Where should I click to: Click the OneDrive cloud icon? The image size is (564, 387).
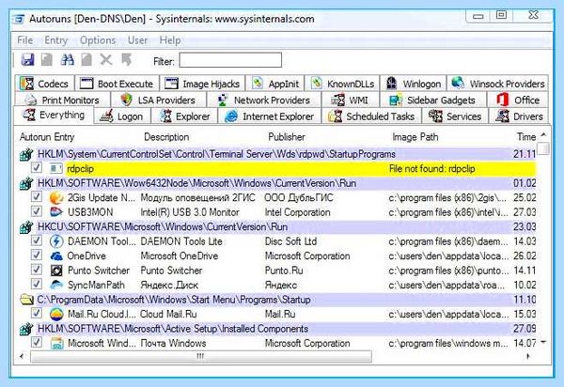(56, 255)
